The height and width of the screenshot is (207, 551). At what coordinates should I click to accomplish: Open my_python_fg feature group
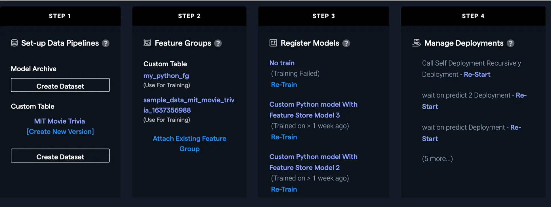(x=166, y=76)
